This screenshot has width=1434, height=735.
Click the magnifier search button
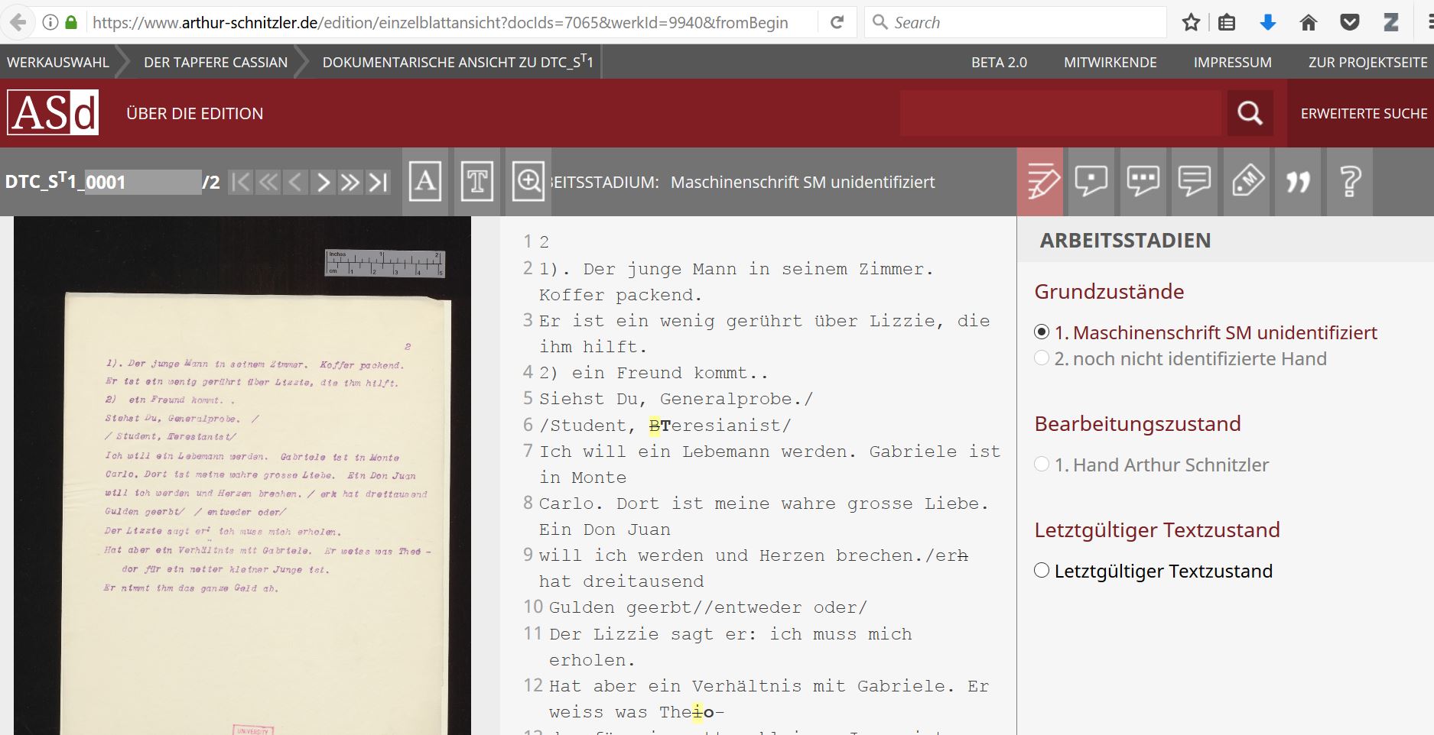[x=1250, y=113]
